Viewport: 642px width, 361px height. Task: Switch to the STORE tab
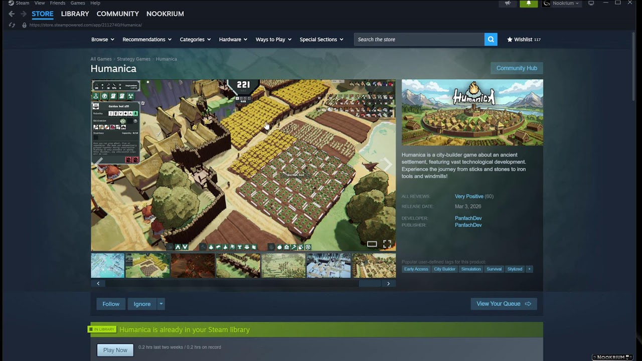(43, 14)
